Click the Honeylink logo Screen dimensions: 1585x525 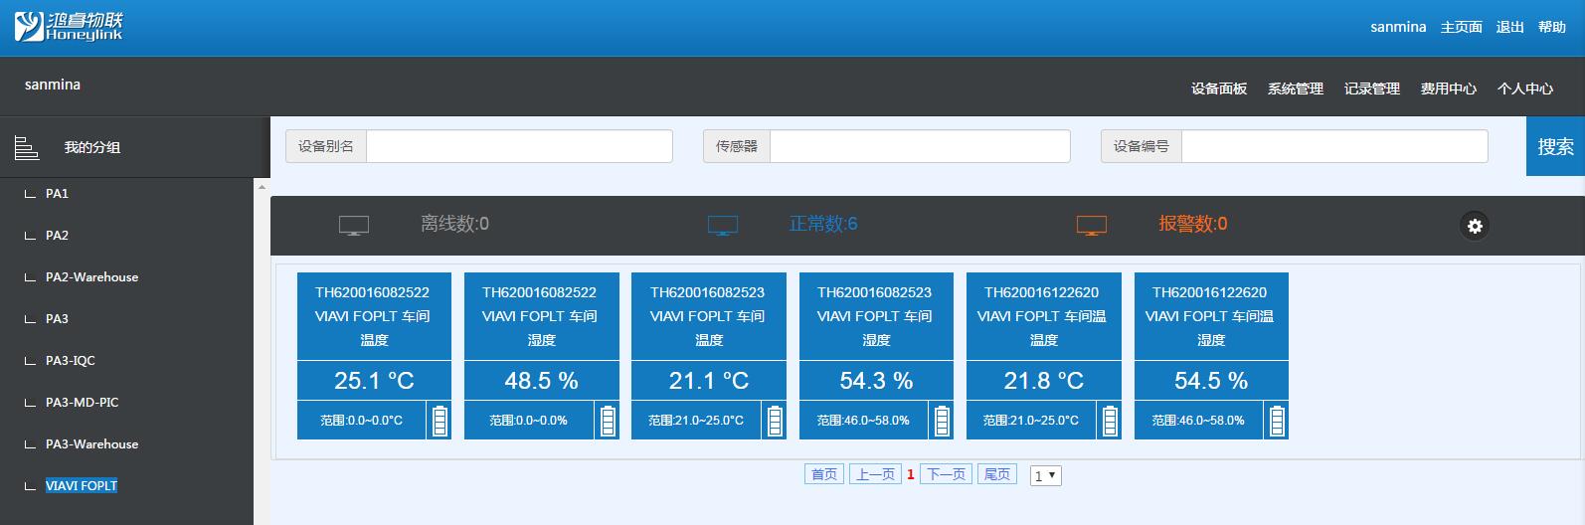click(x=69, y=27)
